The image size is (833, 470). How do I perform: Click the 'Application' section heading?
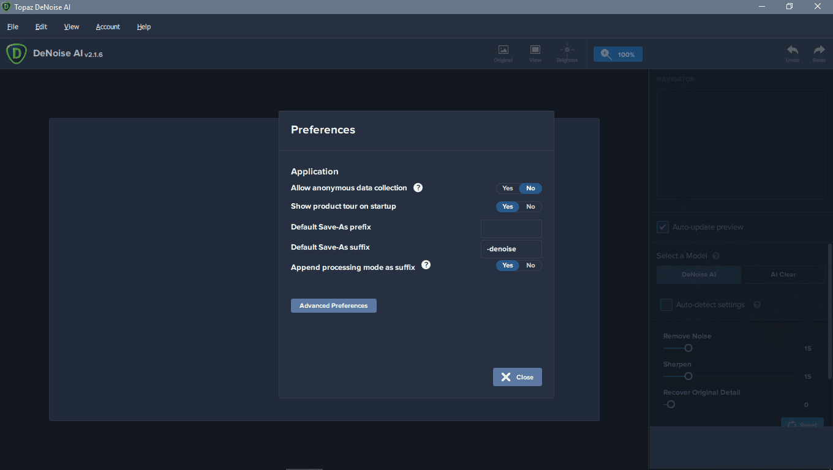tap(315, 171)
